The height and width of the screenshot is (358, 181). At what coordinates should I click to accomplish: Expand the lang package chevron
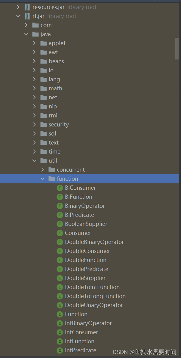pyautogui.click(x=34, y=79)
